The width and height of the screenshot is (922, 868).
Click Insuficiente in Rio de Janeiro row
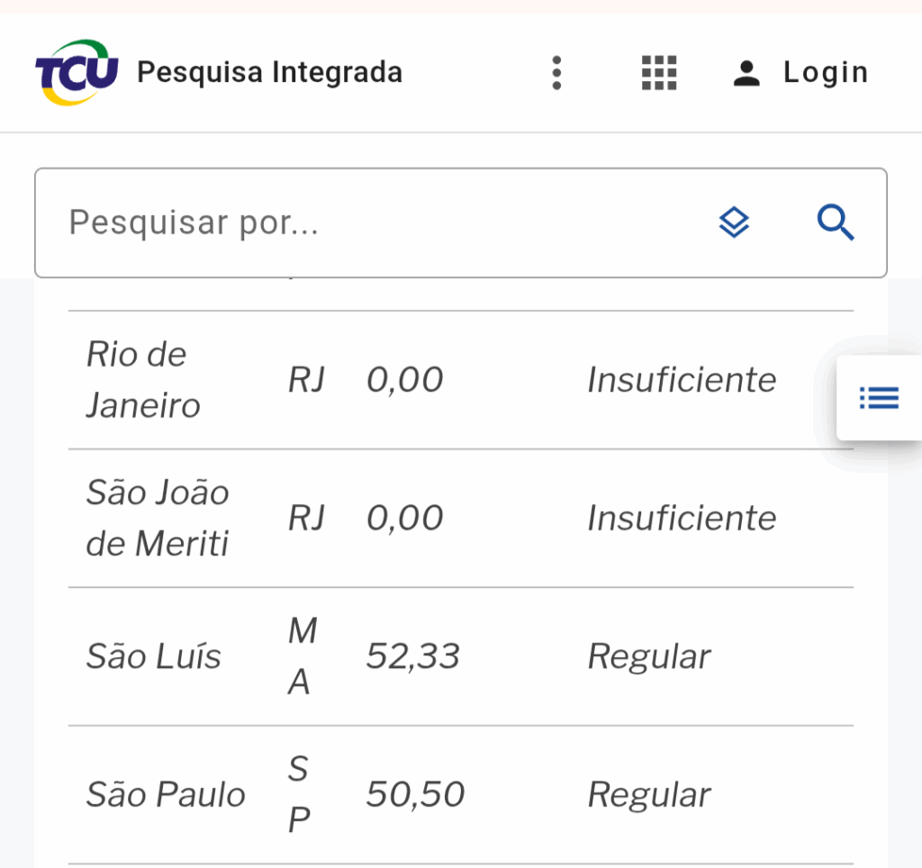682,380
